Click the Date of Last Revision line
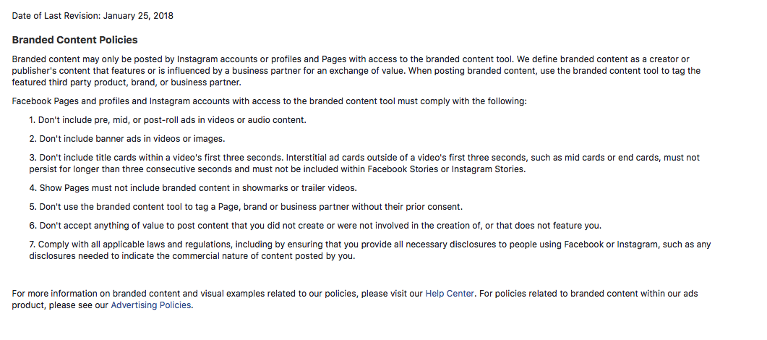The height and width of the screenshot is (340, 767). [93, 16]
